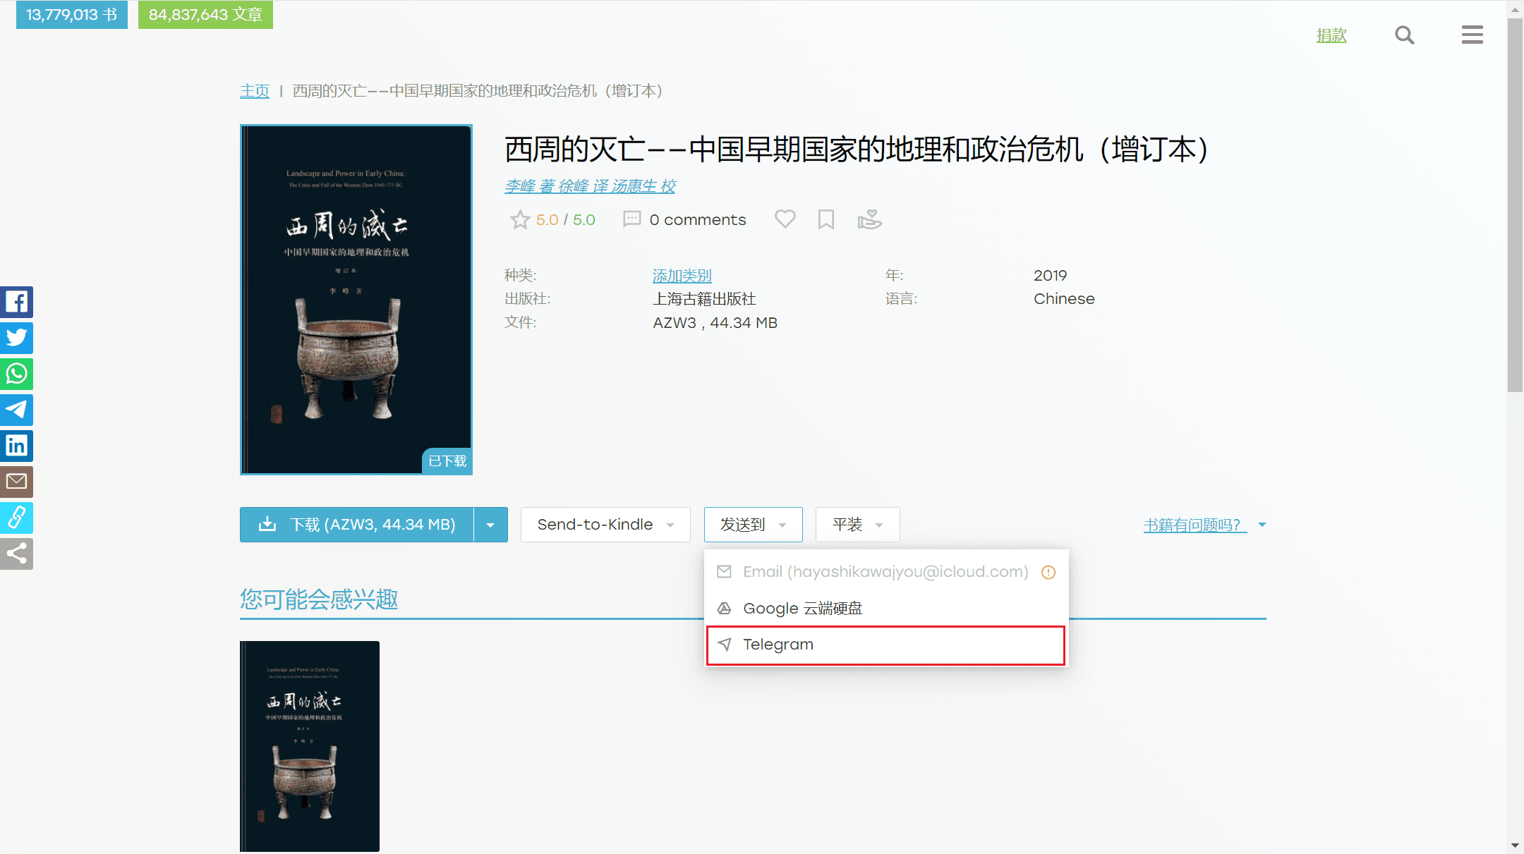Click the 添加类别 link
Screen dimensions: 1524x854
(682, 276)
